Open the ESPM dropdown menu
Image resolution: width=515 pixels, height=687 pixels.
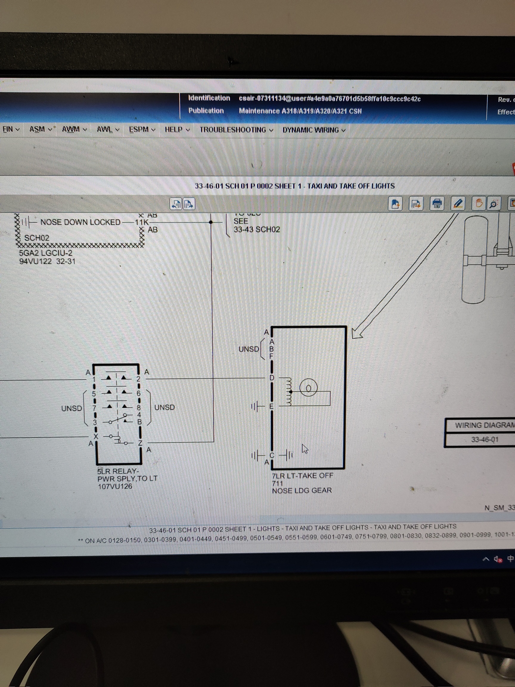142,129
